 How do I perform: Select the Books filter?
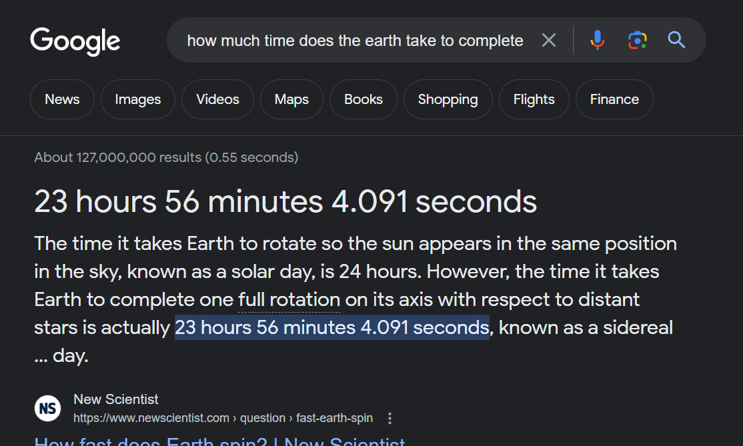[363, 99]
